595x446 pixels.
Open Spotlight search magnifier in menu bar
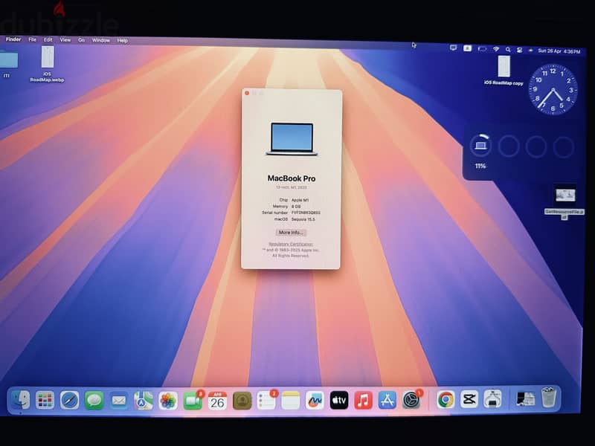coord(508,50)
